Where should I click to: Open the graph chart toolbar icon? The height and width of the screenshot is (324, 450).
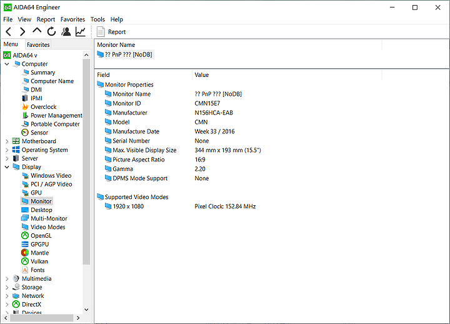tap(81, 31)
